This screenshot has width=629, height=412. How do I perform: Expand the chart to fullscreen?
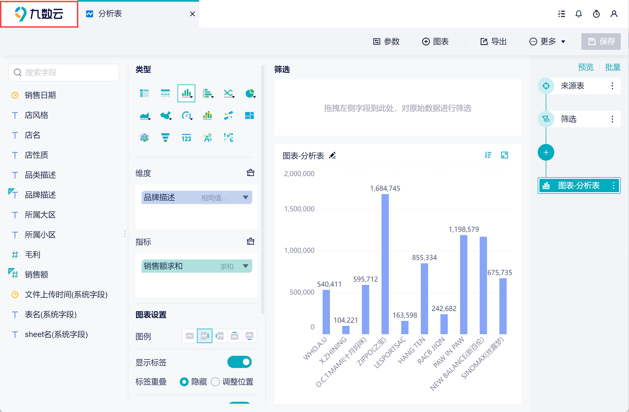click(x=505, y=155)
